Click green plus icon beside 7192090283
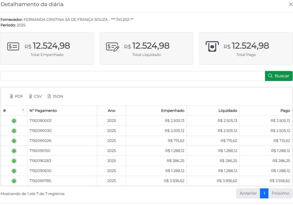Image resolution: width=293 pixels, height=205 pixels. click(14, 161)
